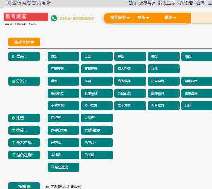Viewport: 212px width, 189px height.
Task: Open the 英语 dropdown in orange bar
Action: click(143, 18)
